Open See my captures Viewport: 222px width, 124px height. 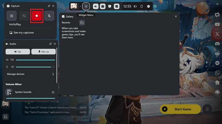pos(22,33)
